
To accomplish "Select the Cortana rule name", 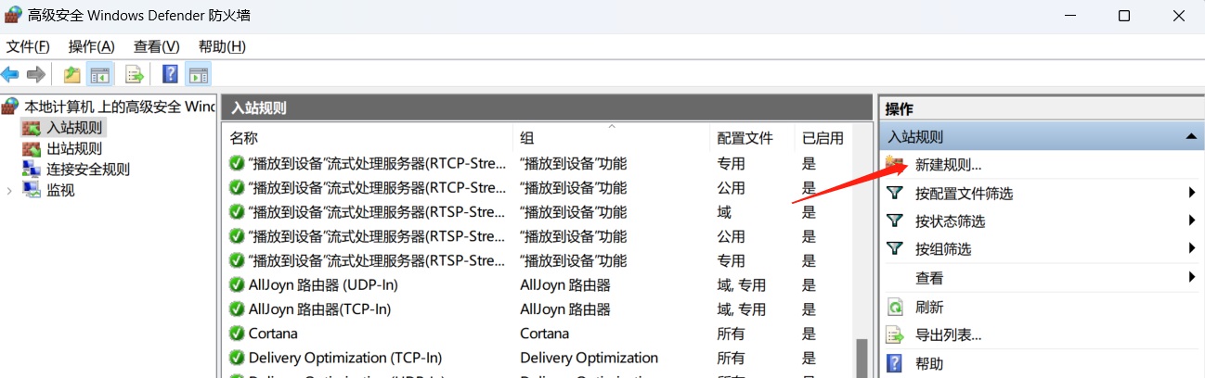I will [273, 333].
